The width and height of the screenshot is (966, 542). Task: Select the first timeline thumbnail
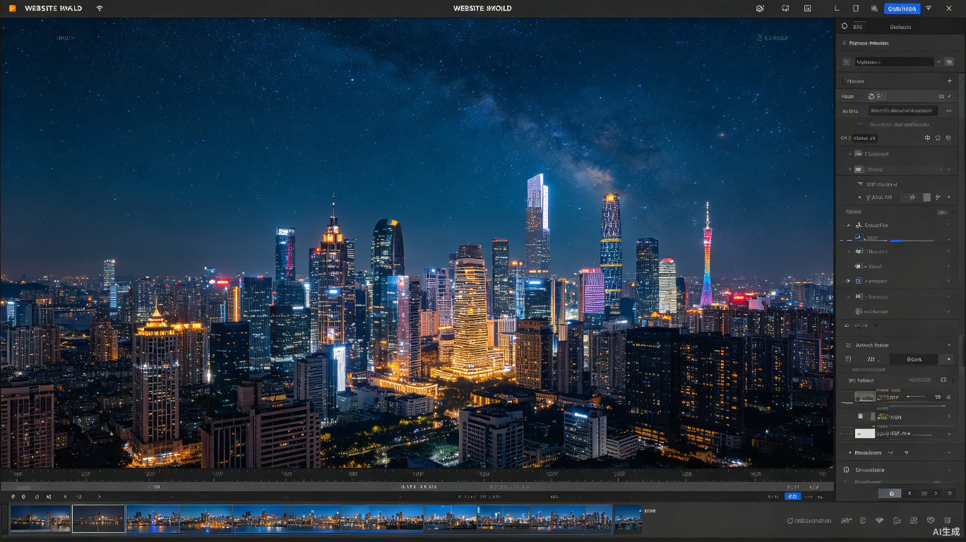(40, 518)
